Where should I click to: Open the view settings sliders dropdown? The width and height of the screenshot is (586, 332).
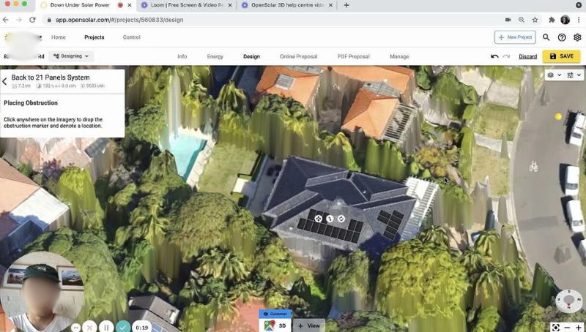click(x=574, y=75)
